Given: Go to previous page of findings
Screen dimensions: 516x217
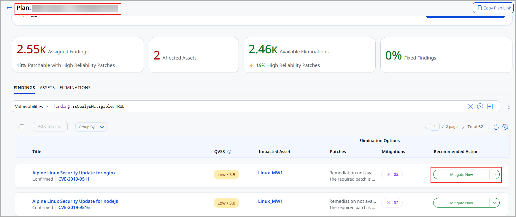Looking at the screenshot, I should pyautogui.click(x=425, y=127).
